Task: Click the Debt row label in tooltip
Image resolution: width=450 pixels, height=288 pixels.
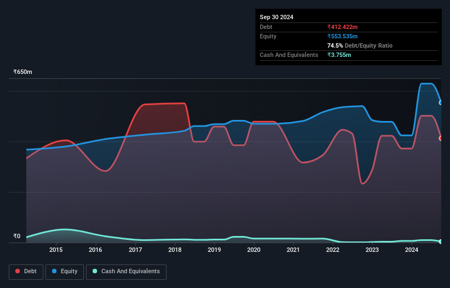Action: pyautogui.click(x=266, y=27)
